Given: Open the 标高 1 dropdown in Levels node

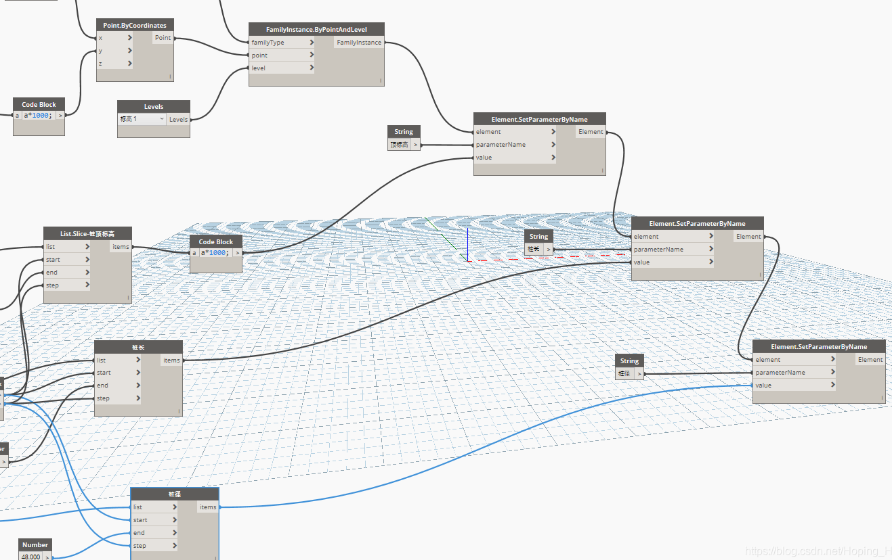Looking at the screenshot, I should [142, 119].
